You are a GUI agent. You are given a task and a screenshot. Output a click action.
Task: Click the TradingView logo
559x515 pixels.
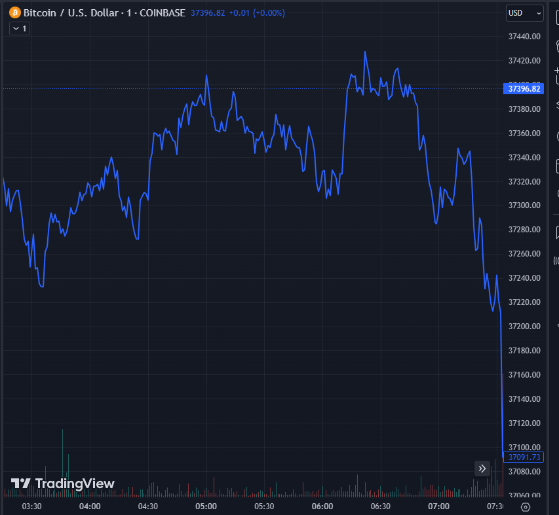(63, 484)
